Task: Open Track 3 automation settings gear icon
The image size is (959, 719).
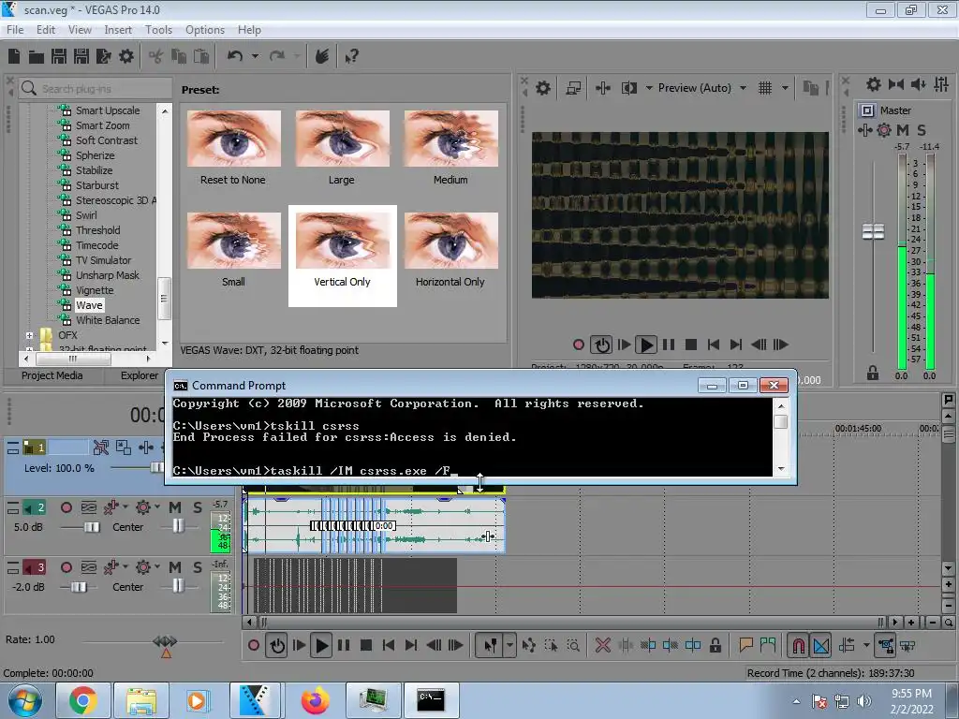Action: click(142, 567)
